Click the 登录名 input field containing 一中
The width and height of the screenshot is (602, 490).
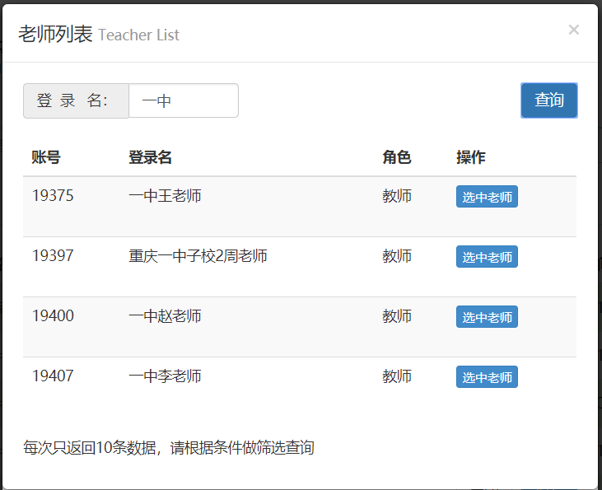(x=184, y=100)
